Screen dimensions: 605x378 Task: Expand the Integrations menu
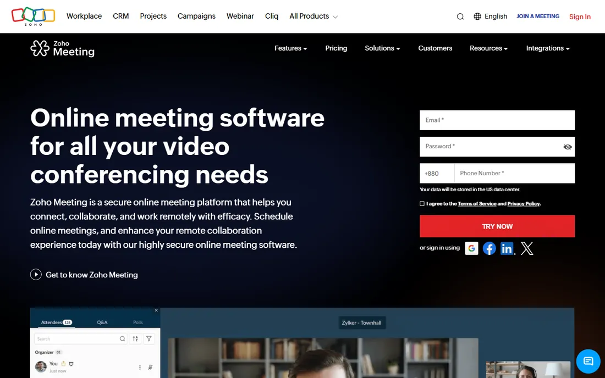click(548, 48)
